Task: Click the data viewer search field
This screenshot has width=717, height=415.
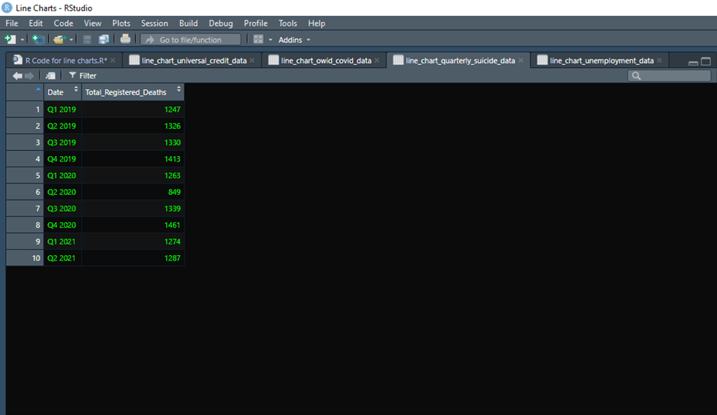Action: pos(669,76)
